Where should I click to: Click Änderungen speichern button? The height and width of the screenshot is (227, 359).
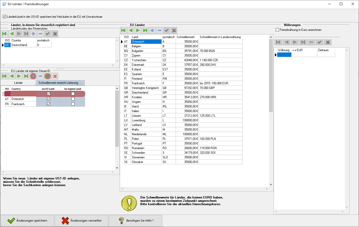point(27,221)
